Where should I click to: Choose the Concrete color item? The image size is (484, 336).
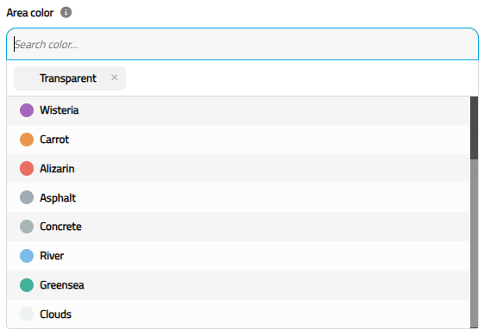pyautogui.click(x=238, y=227)
